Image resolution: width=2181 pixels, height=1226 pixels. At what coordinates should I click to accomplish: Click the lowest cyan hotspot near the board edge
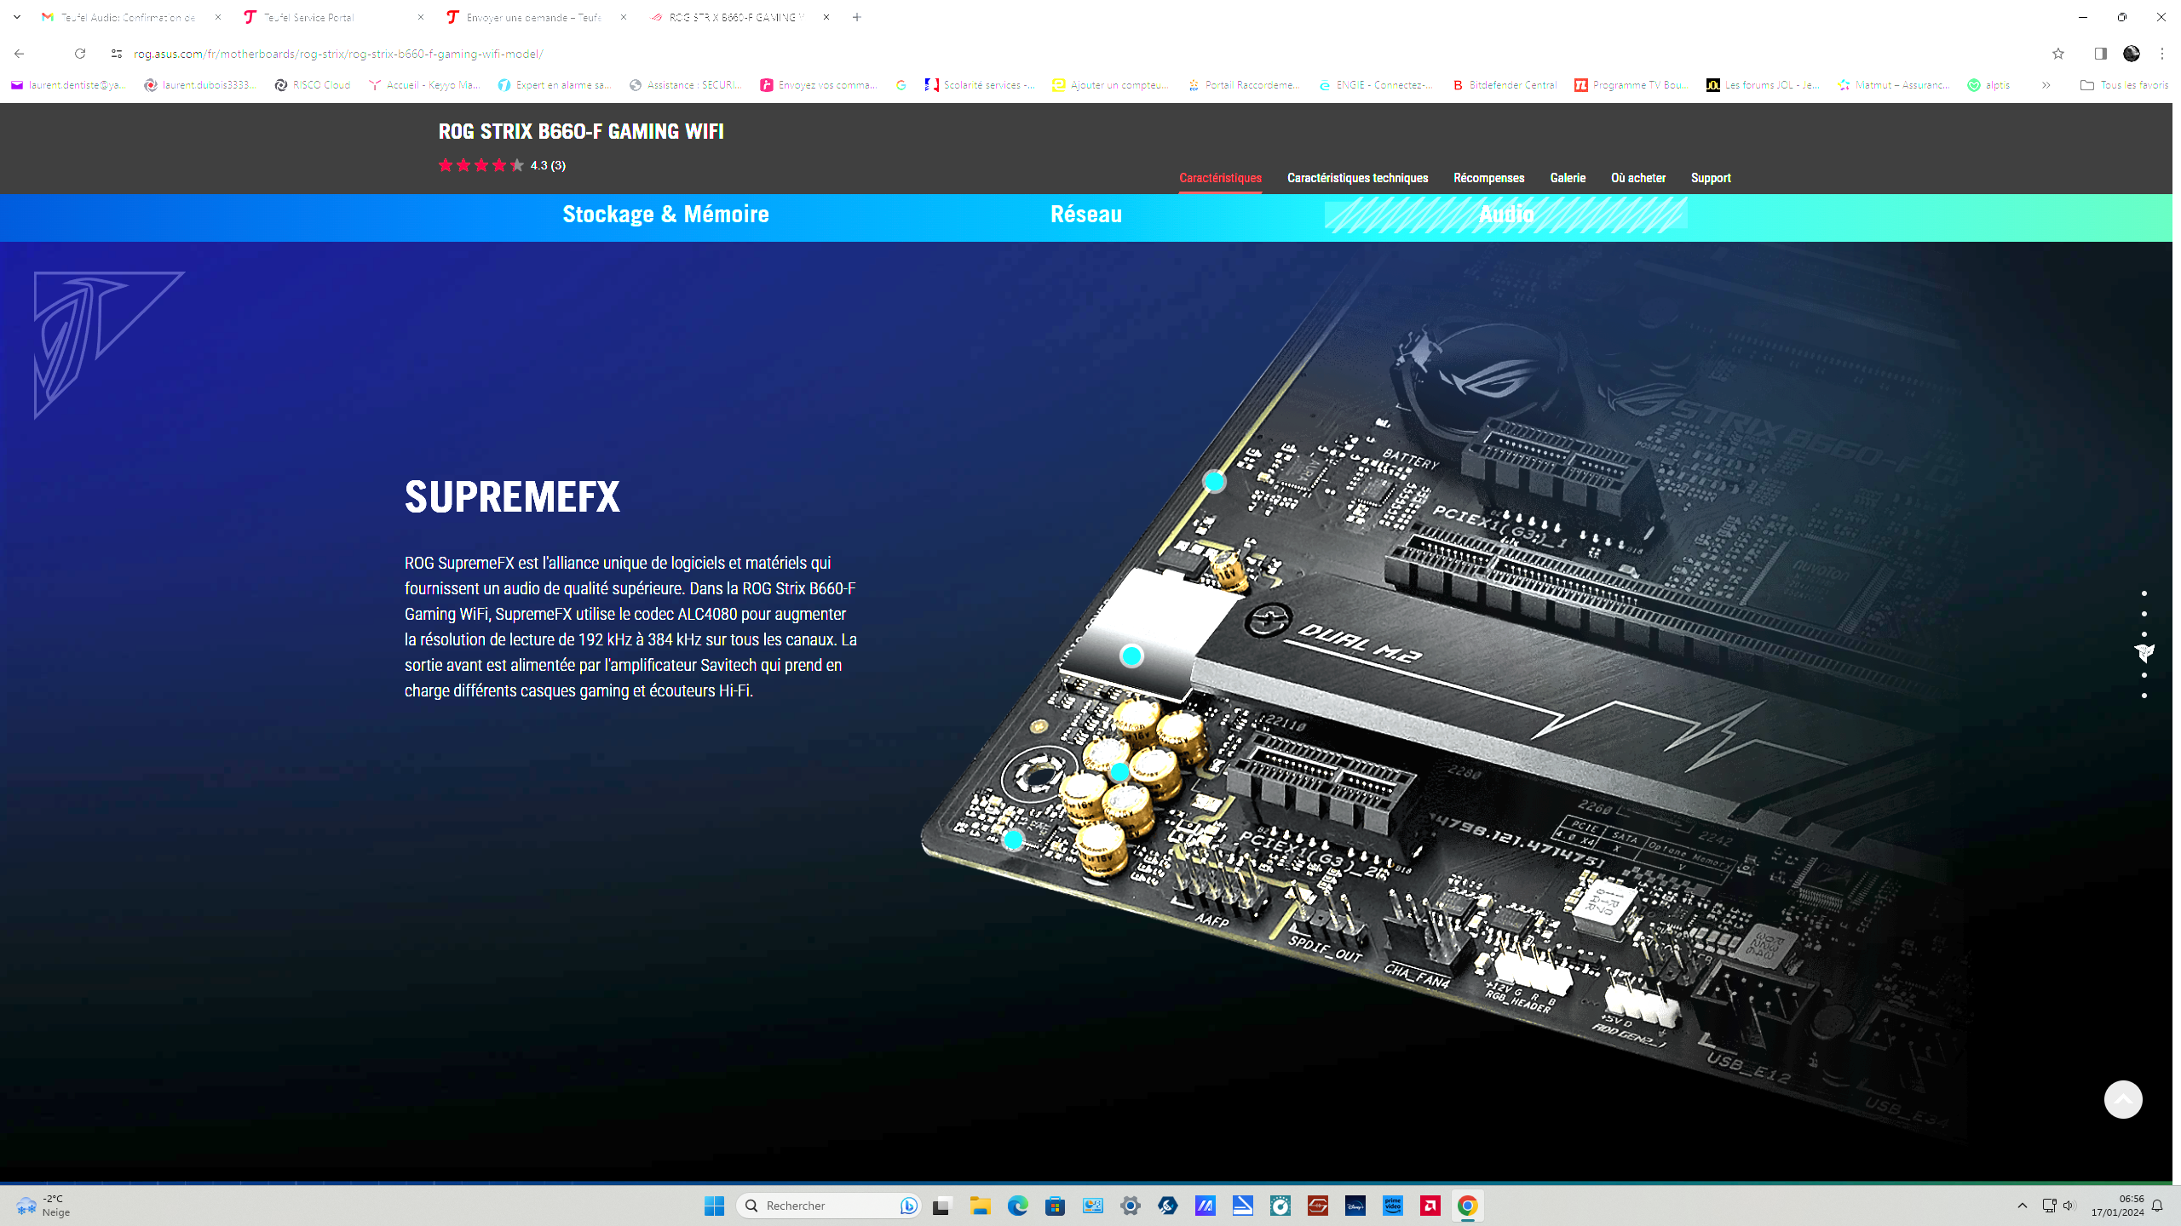point(1013,840)
